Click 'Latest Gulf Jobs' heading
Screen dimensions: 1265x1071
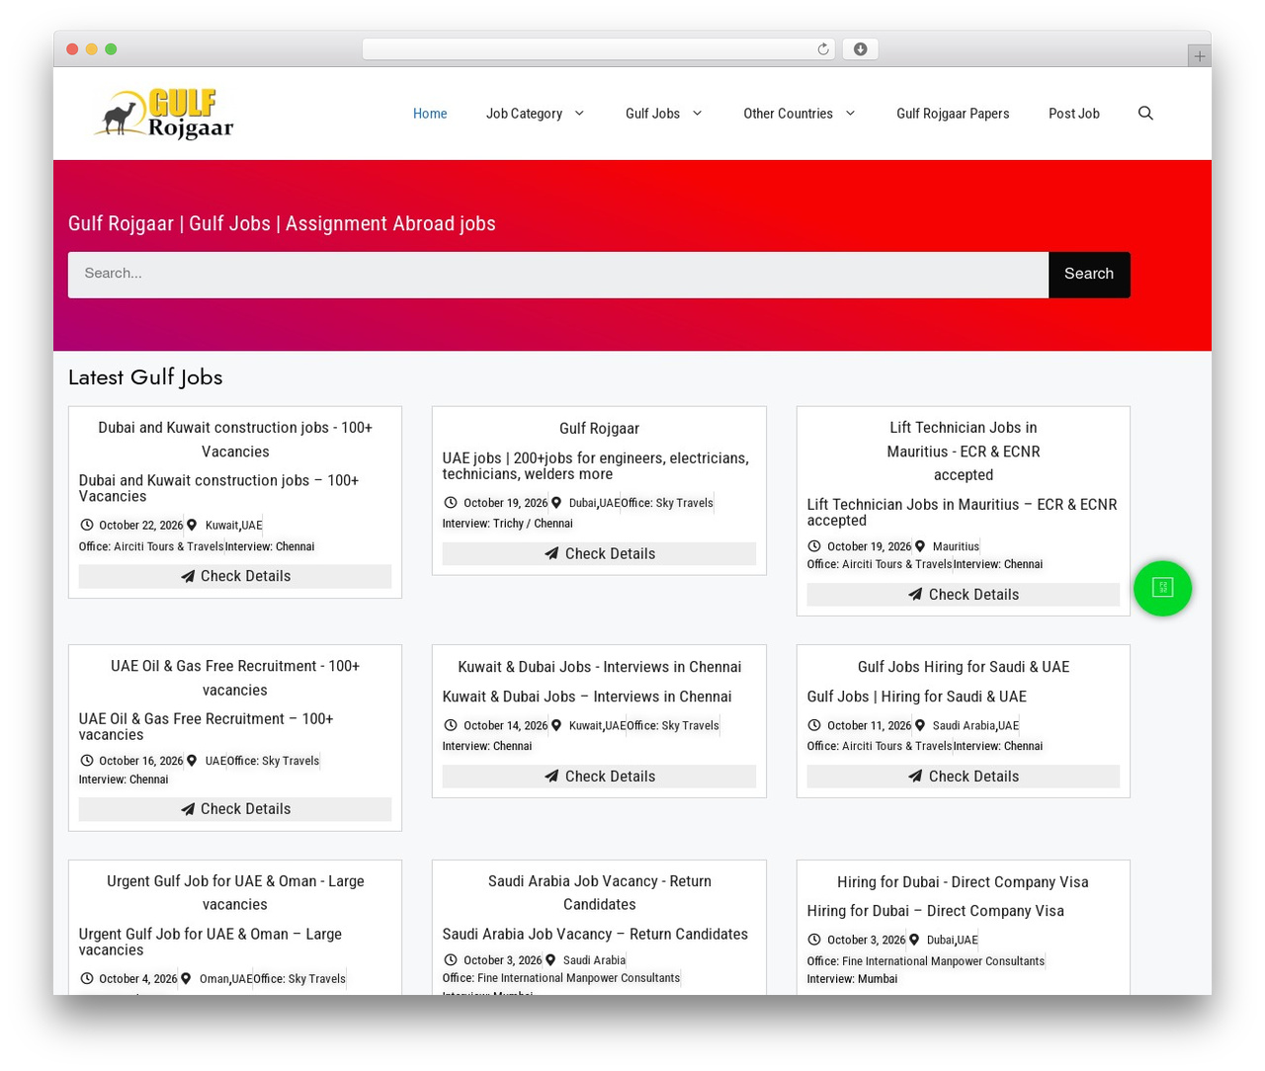point(145,377)
